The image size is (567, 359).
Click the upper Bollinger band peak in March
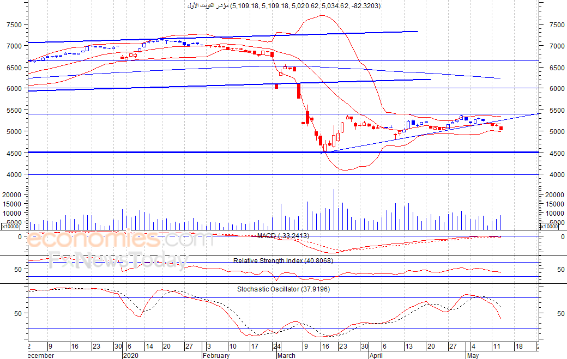(322, 16)
